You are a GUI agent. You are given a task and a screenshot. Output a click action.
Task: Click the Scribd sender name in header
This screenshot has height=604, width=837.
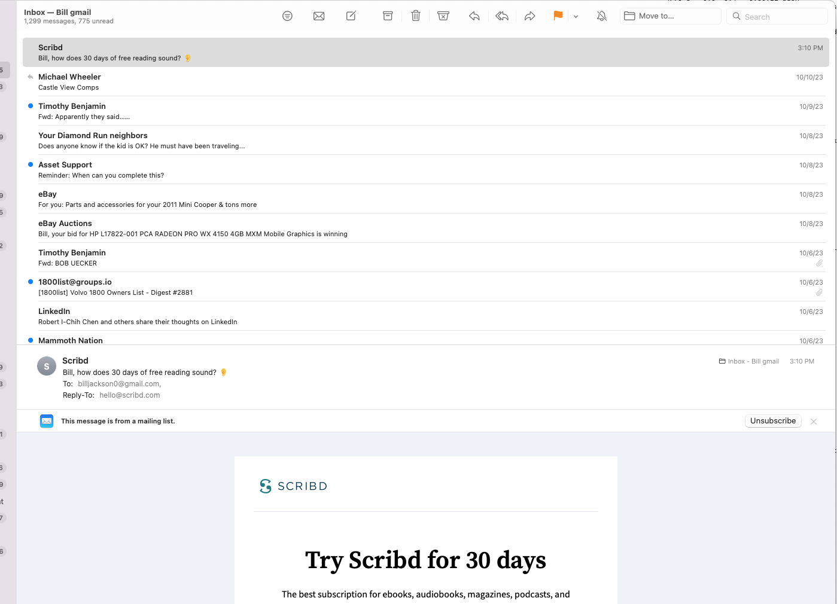pyautogui.click(x=75, y=361)
